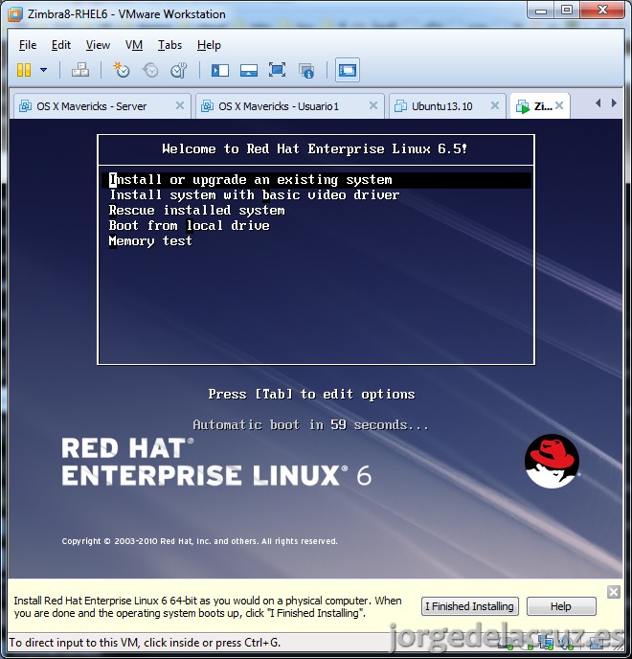The height and width of the screenshot is (659, 632).
Task: Show or hide the library sidebar
Action: point(220,70)
